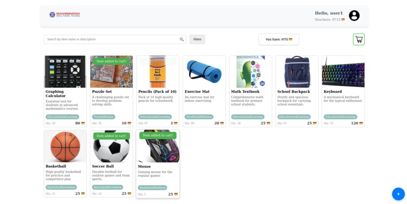The width and height of the screenshot is (407, 204).
Task: Focus the item search input field
Action: 112,39
